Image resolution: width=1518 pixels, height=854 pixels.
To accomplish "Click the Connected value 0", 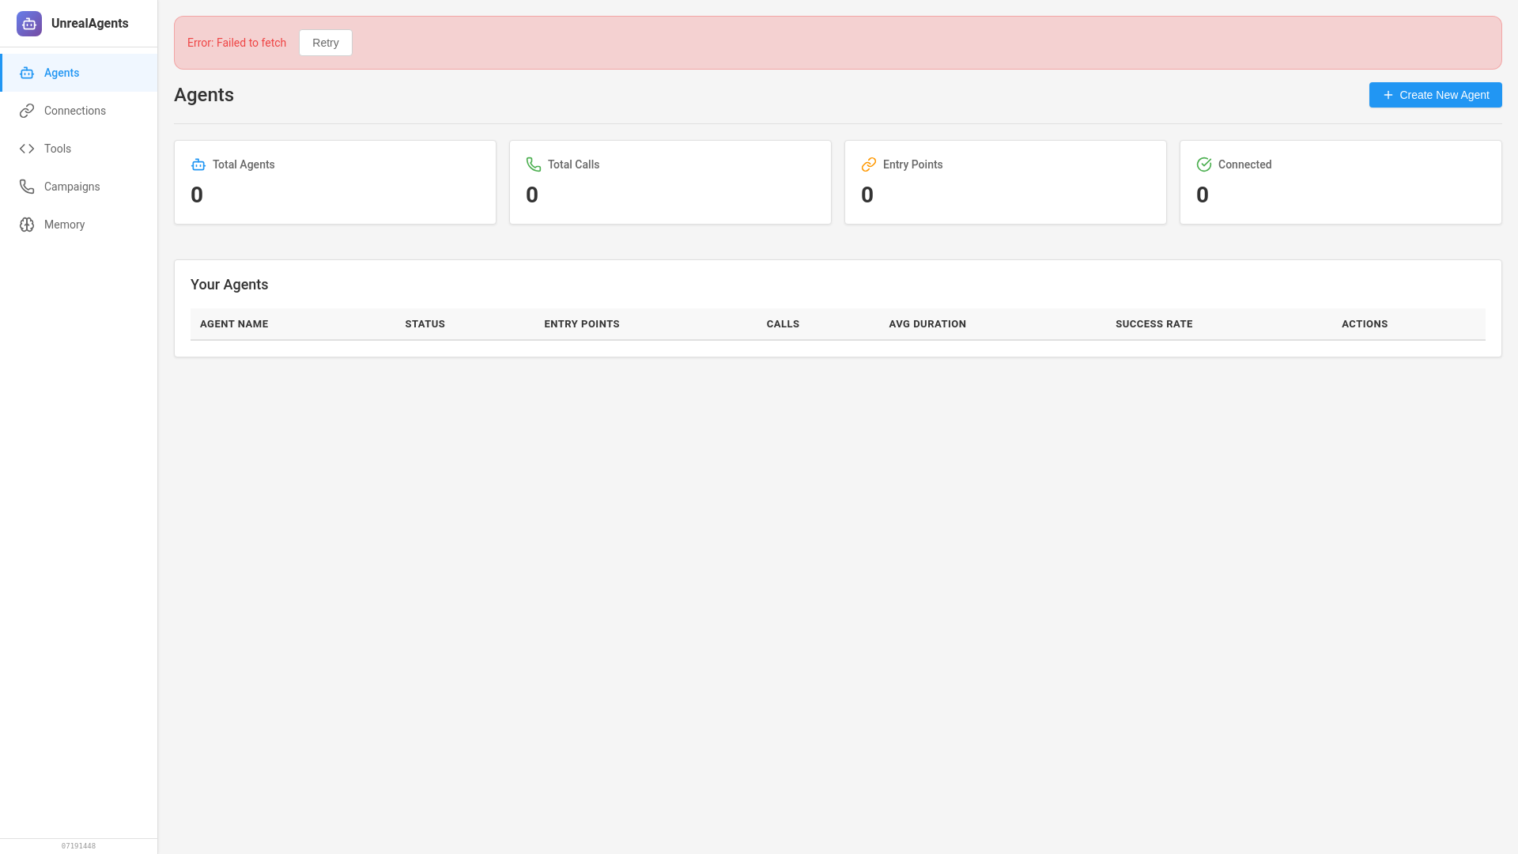I will 1203,195.
